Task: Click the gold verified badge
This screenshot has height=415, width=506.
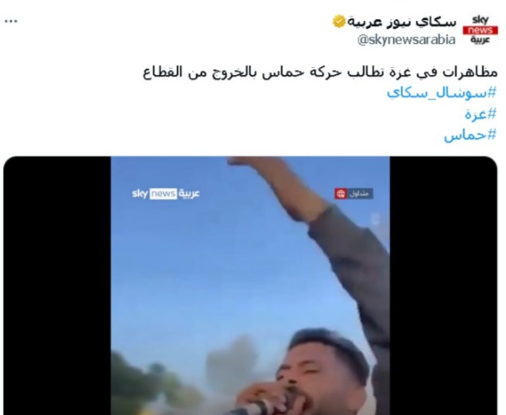Action: (x=339, y=21)
